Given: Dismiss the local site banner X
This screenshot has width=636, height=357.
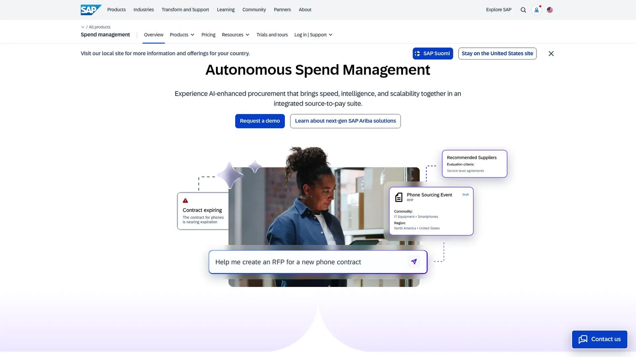Looking at the screenshot, I should click(x=551, y=54).
